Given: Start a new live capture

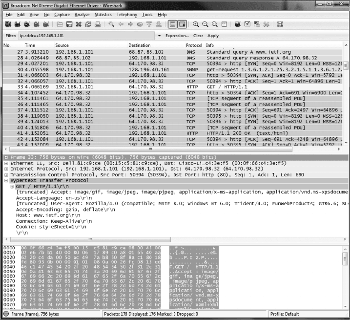Looking at the screenshot, I should [x=27, y=24].
